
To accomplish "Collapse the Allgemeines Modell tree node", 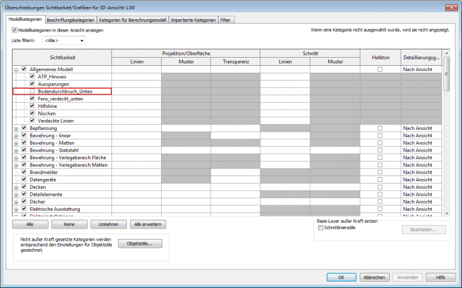I will click(16, 69).
